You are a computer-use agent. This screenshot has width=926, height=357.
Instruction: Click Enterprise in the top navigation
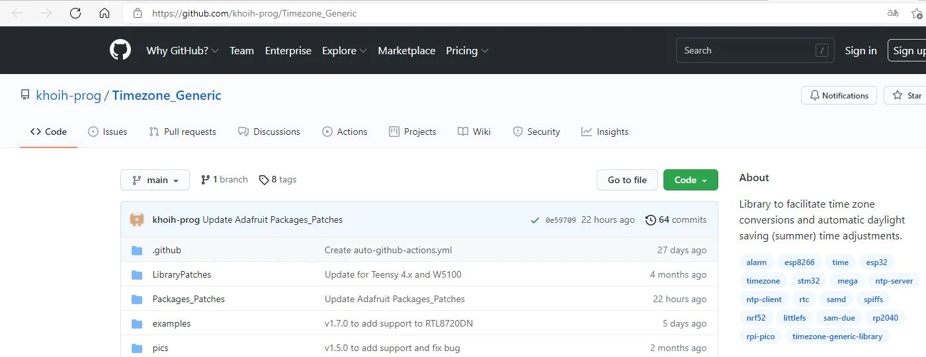288,50
